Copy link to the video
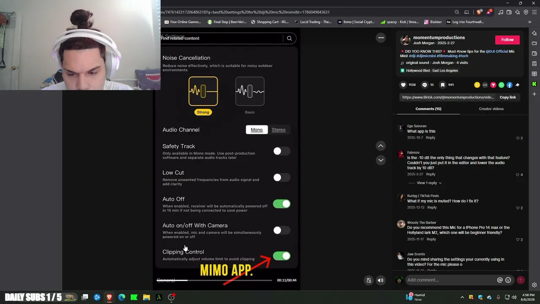This screenshot has height=304, width=540. tap(508, 98)
